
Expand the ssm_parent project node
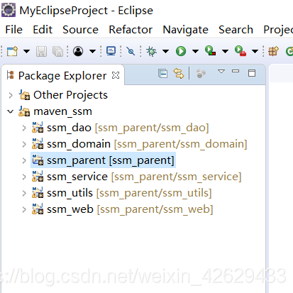click(24, 160)
